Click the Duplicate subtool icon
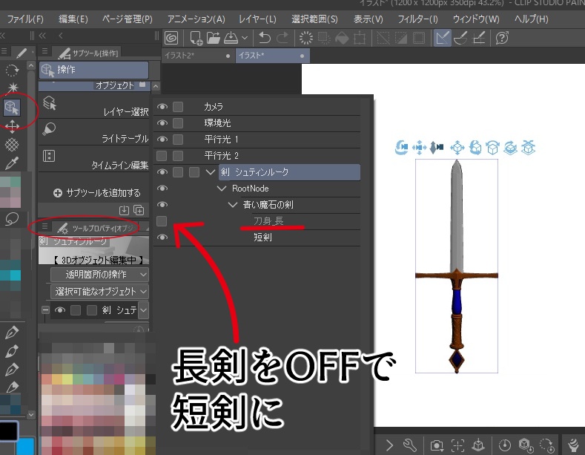This screenshot has height=455, width=585. tap(139, 210)
